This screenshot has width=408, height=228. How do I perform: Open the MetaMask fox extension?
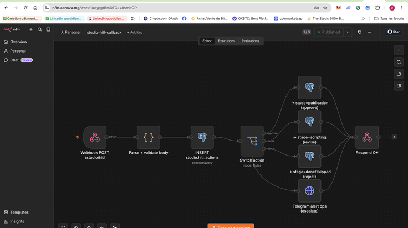click(338, 8)
